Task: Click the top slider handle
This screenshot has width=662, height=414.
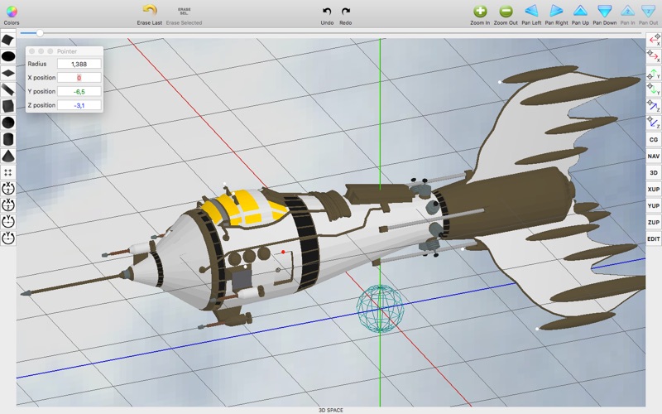Action: pos(40,32)
